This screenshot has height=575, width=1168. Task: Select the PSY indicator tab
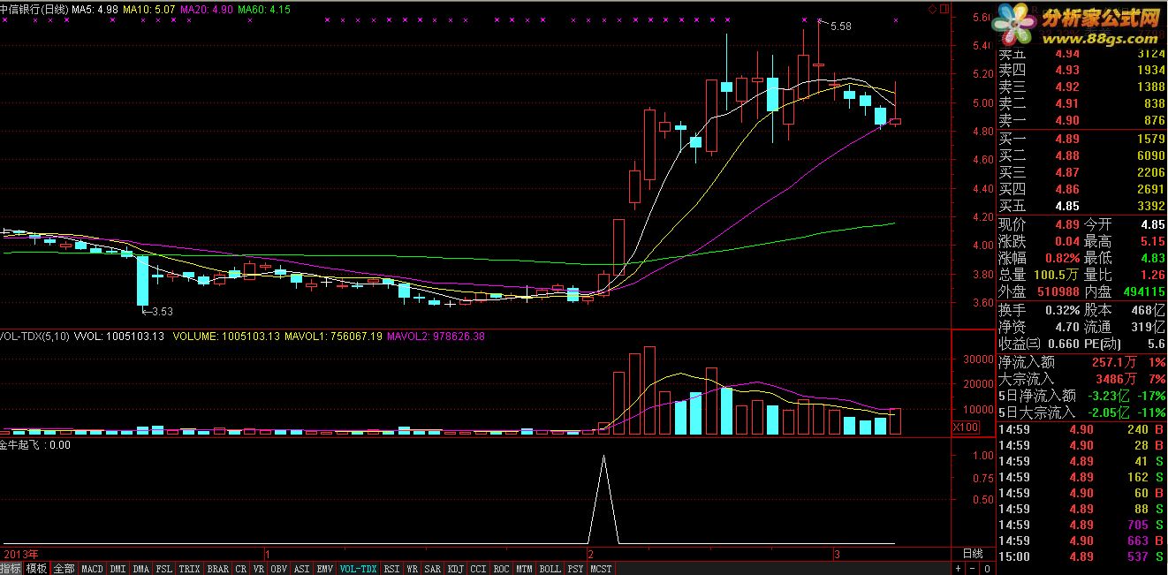point(575,569)
